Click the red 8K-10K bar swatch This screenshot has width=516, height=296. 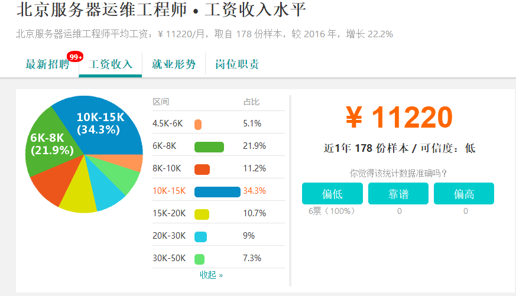click(202, 170)
